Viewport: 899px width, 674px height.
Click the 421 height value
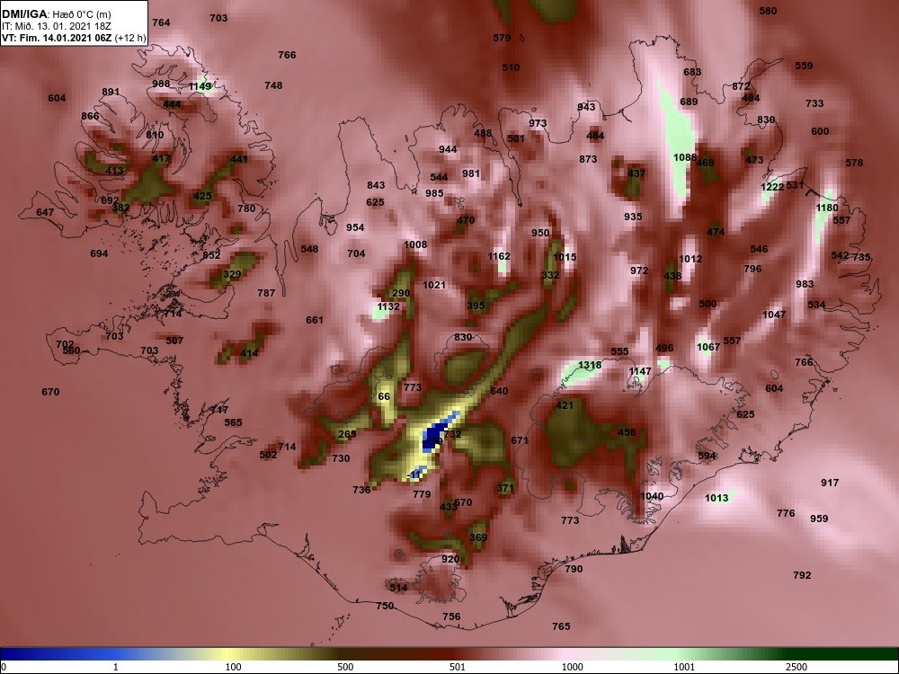click(565, 406)
